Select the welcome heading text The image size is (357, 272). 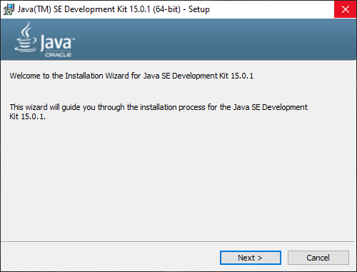pos(131,76)
